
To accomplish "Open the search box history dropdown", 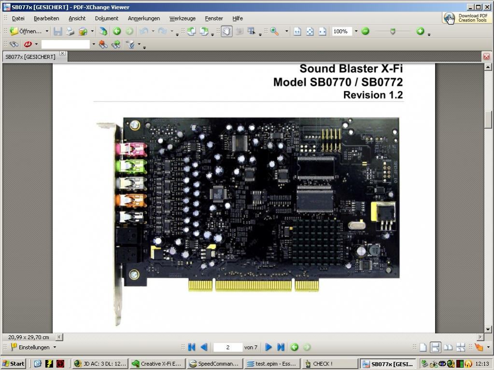I will 94,44.
